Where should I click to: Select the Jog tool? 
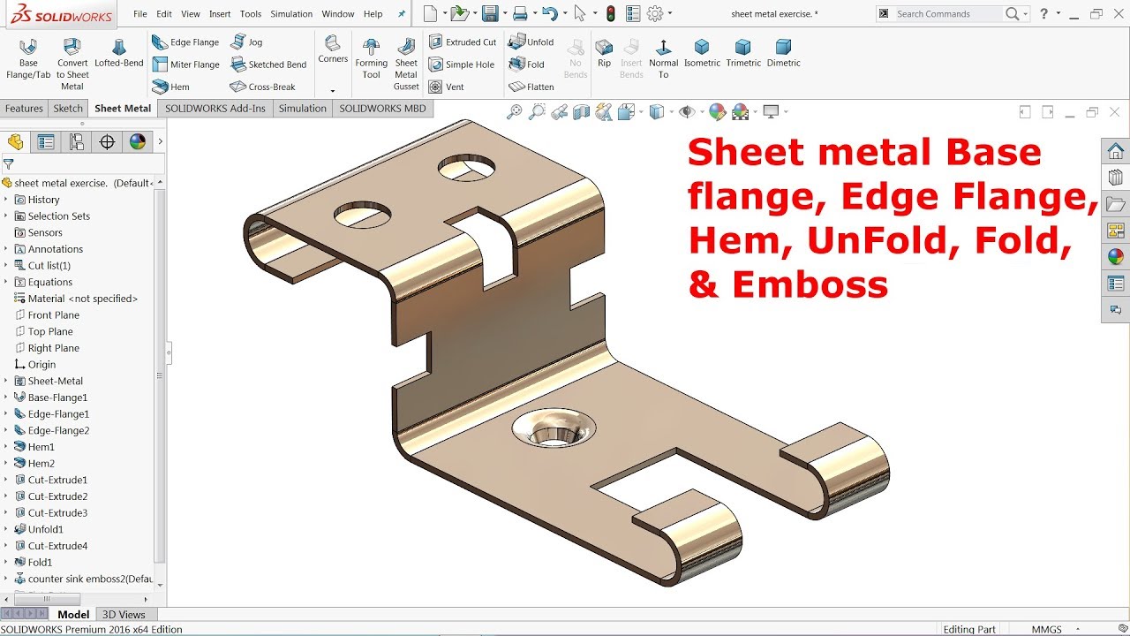[x=246, y=42]
